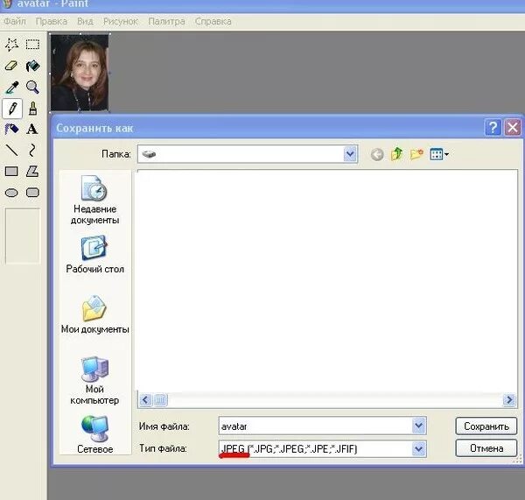Close the Сохранить как dialog
525x500 pixels.
[513, 127]
